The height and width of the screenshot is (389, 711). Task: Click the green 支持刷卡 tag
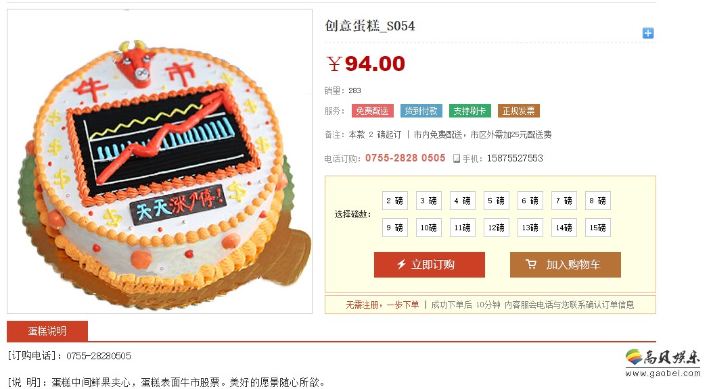469,111
